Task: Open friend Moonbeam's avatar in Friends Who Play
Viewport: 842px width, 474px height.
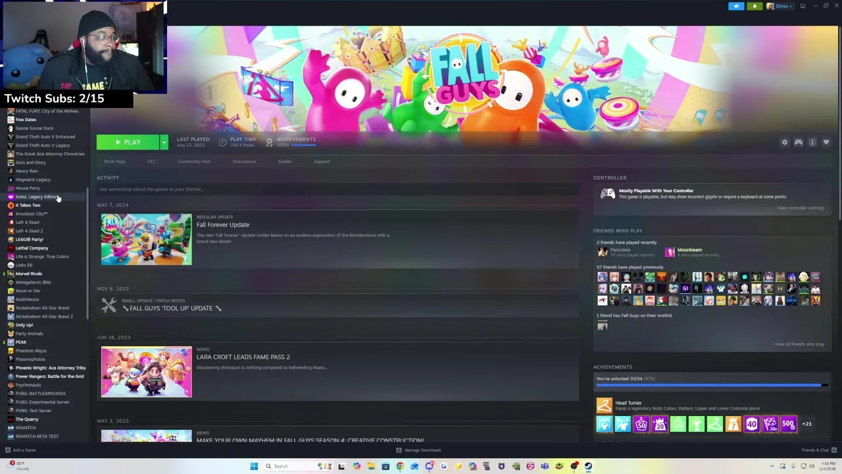Action: click(x=669, y=251)
